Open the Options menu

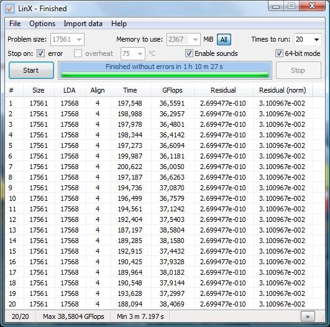[x=42, y=24]
